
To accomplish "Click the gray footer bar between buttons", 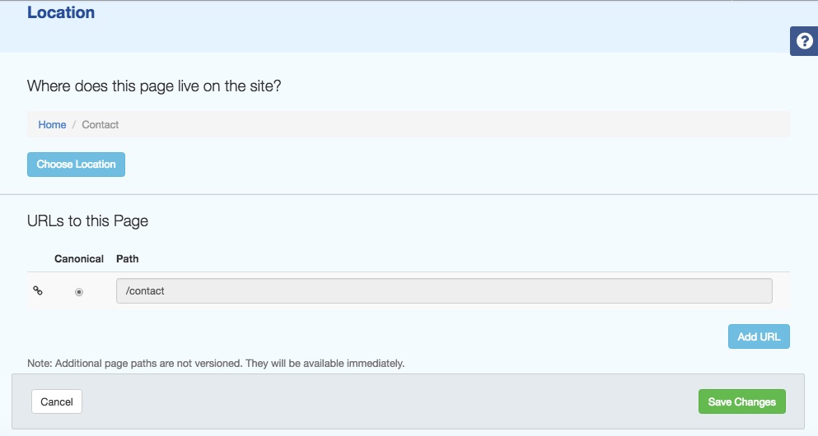I will [390, 401].
